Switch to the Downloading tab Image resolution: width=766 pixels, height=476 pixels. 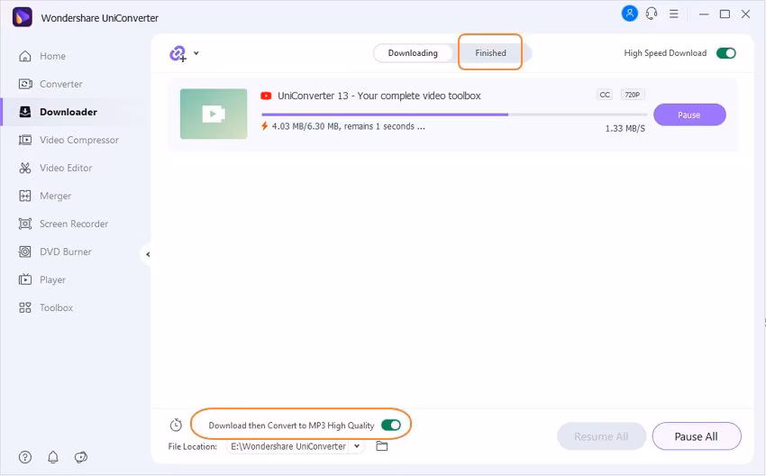pos(413,53)
